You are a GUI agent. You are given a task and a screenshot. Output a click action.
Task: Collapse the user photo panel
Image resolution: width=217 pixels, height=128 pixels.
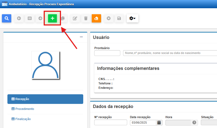(x=81, y=37)
